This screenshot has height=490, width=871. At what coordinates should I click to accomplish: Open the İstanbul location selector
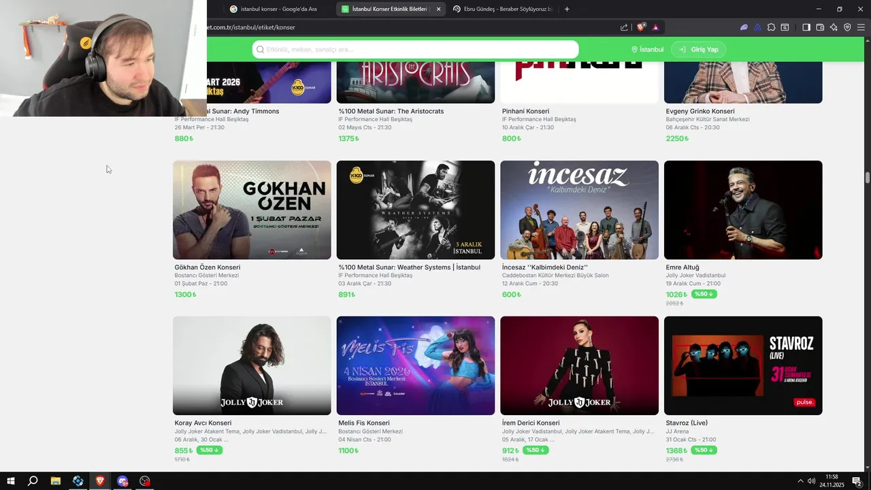(x=647, y=50)
